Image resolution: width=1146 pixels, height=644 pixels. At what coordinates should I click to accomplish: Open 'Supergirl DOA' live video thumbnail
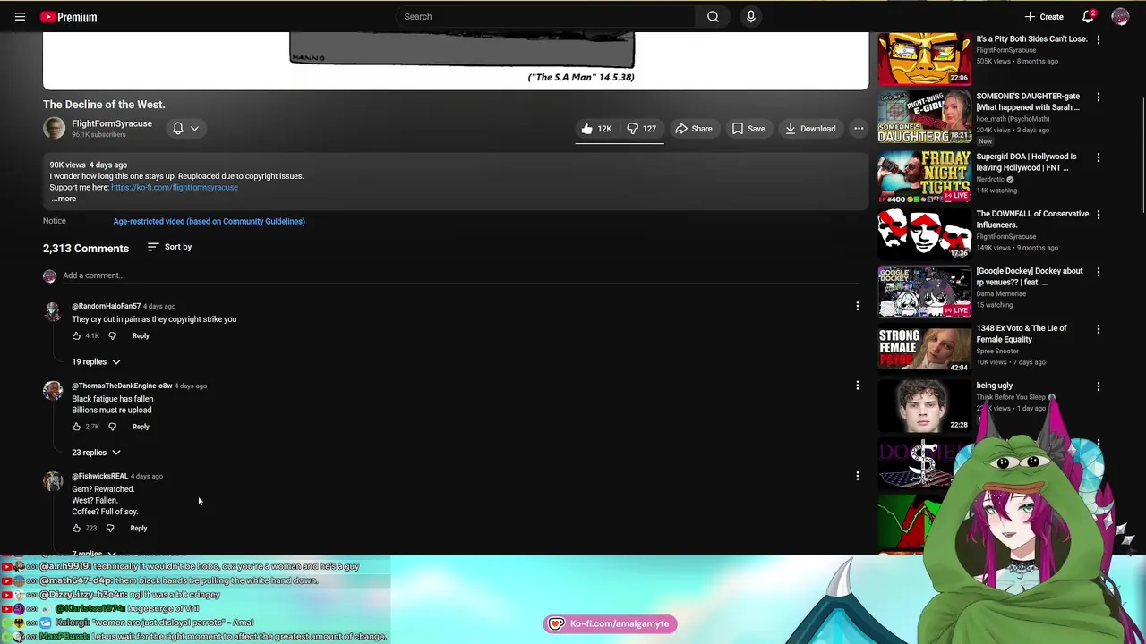coord(924,176)
